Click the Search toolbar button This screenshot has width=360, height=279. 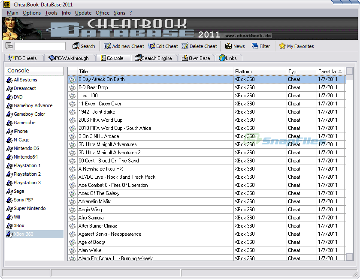[x=84, y=46]
